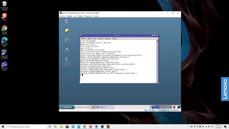The image size is (229, 129).
Task: Open the Lanzador launcher menu
Action: tap(67, 107)
